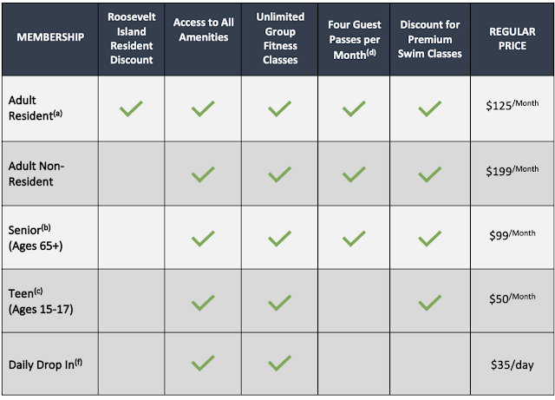Click Daily Drop In group fitness checkmark

click(x=279, y=363)
